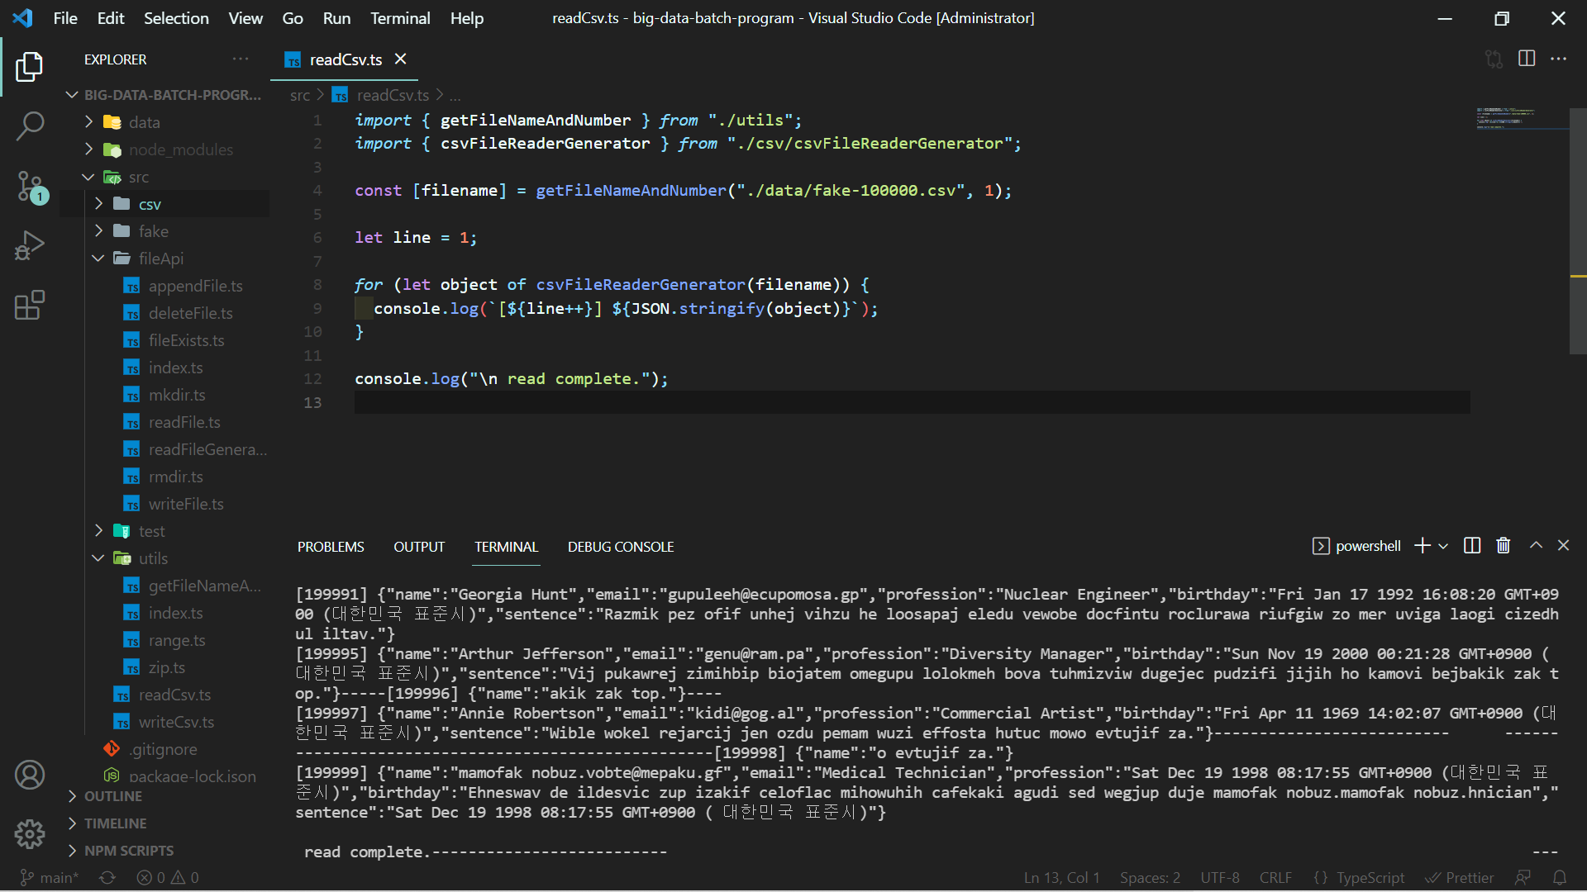Switch to the DEBUG CONSOLE tab
Screen dimensions: 1587x892
pos(621,547)
